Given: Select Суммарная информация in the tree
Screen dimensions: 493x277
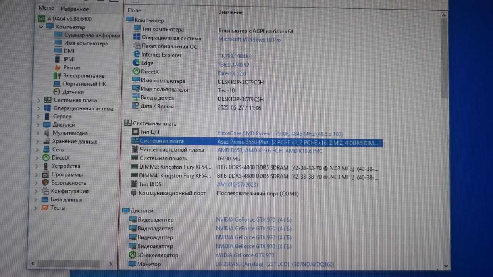Looking at the screenshot, I should click(92, 35).
